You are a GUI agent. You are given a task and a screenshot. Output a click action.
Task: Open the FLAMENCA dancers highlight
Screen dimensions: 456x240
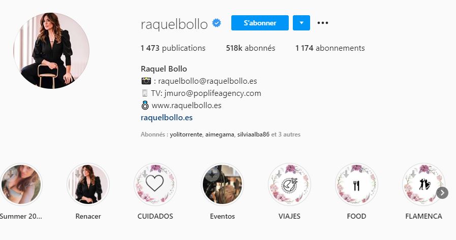coord(424,184)
